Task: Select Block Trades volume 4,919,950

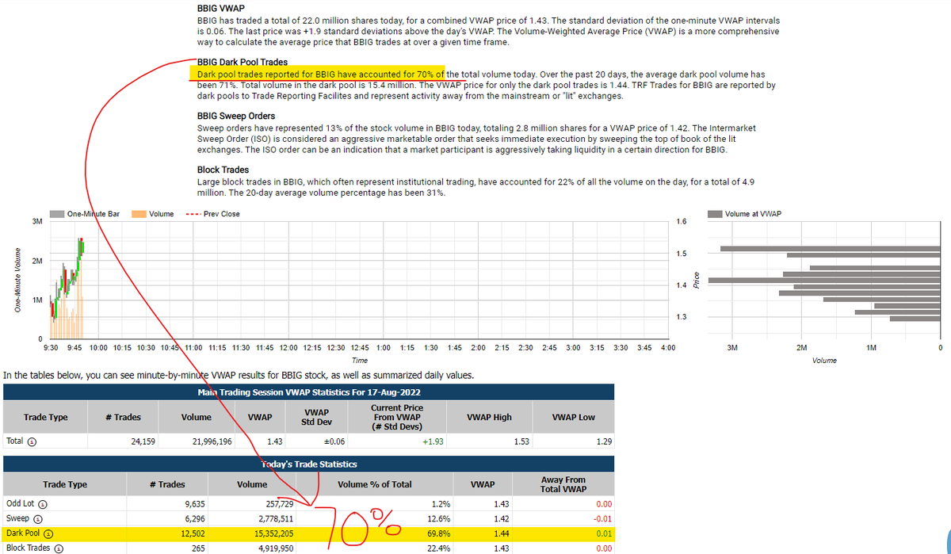Action: (x=274, y=548)
